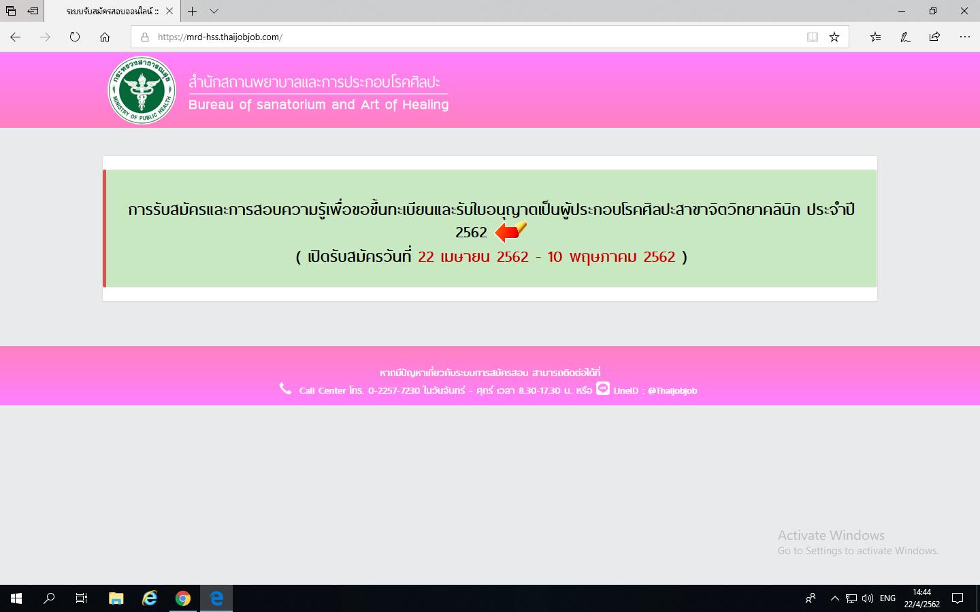Open Google Chrome from the taskbar

click(182, 598)
